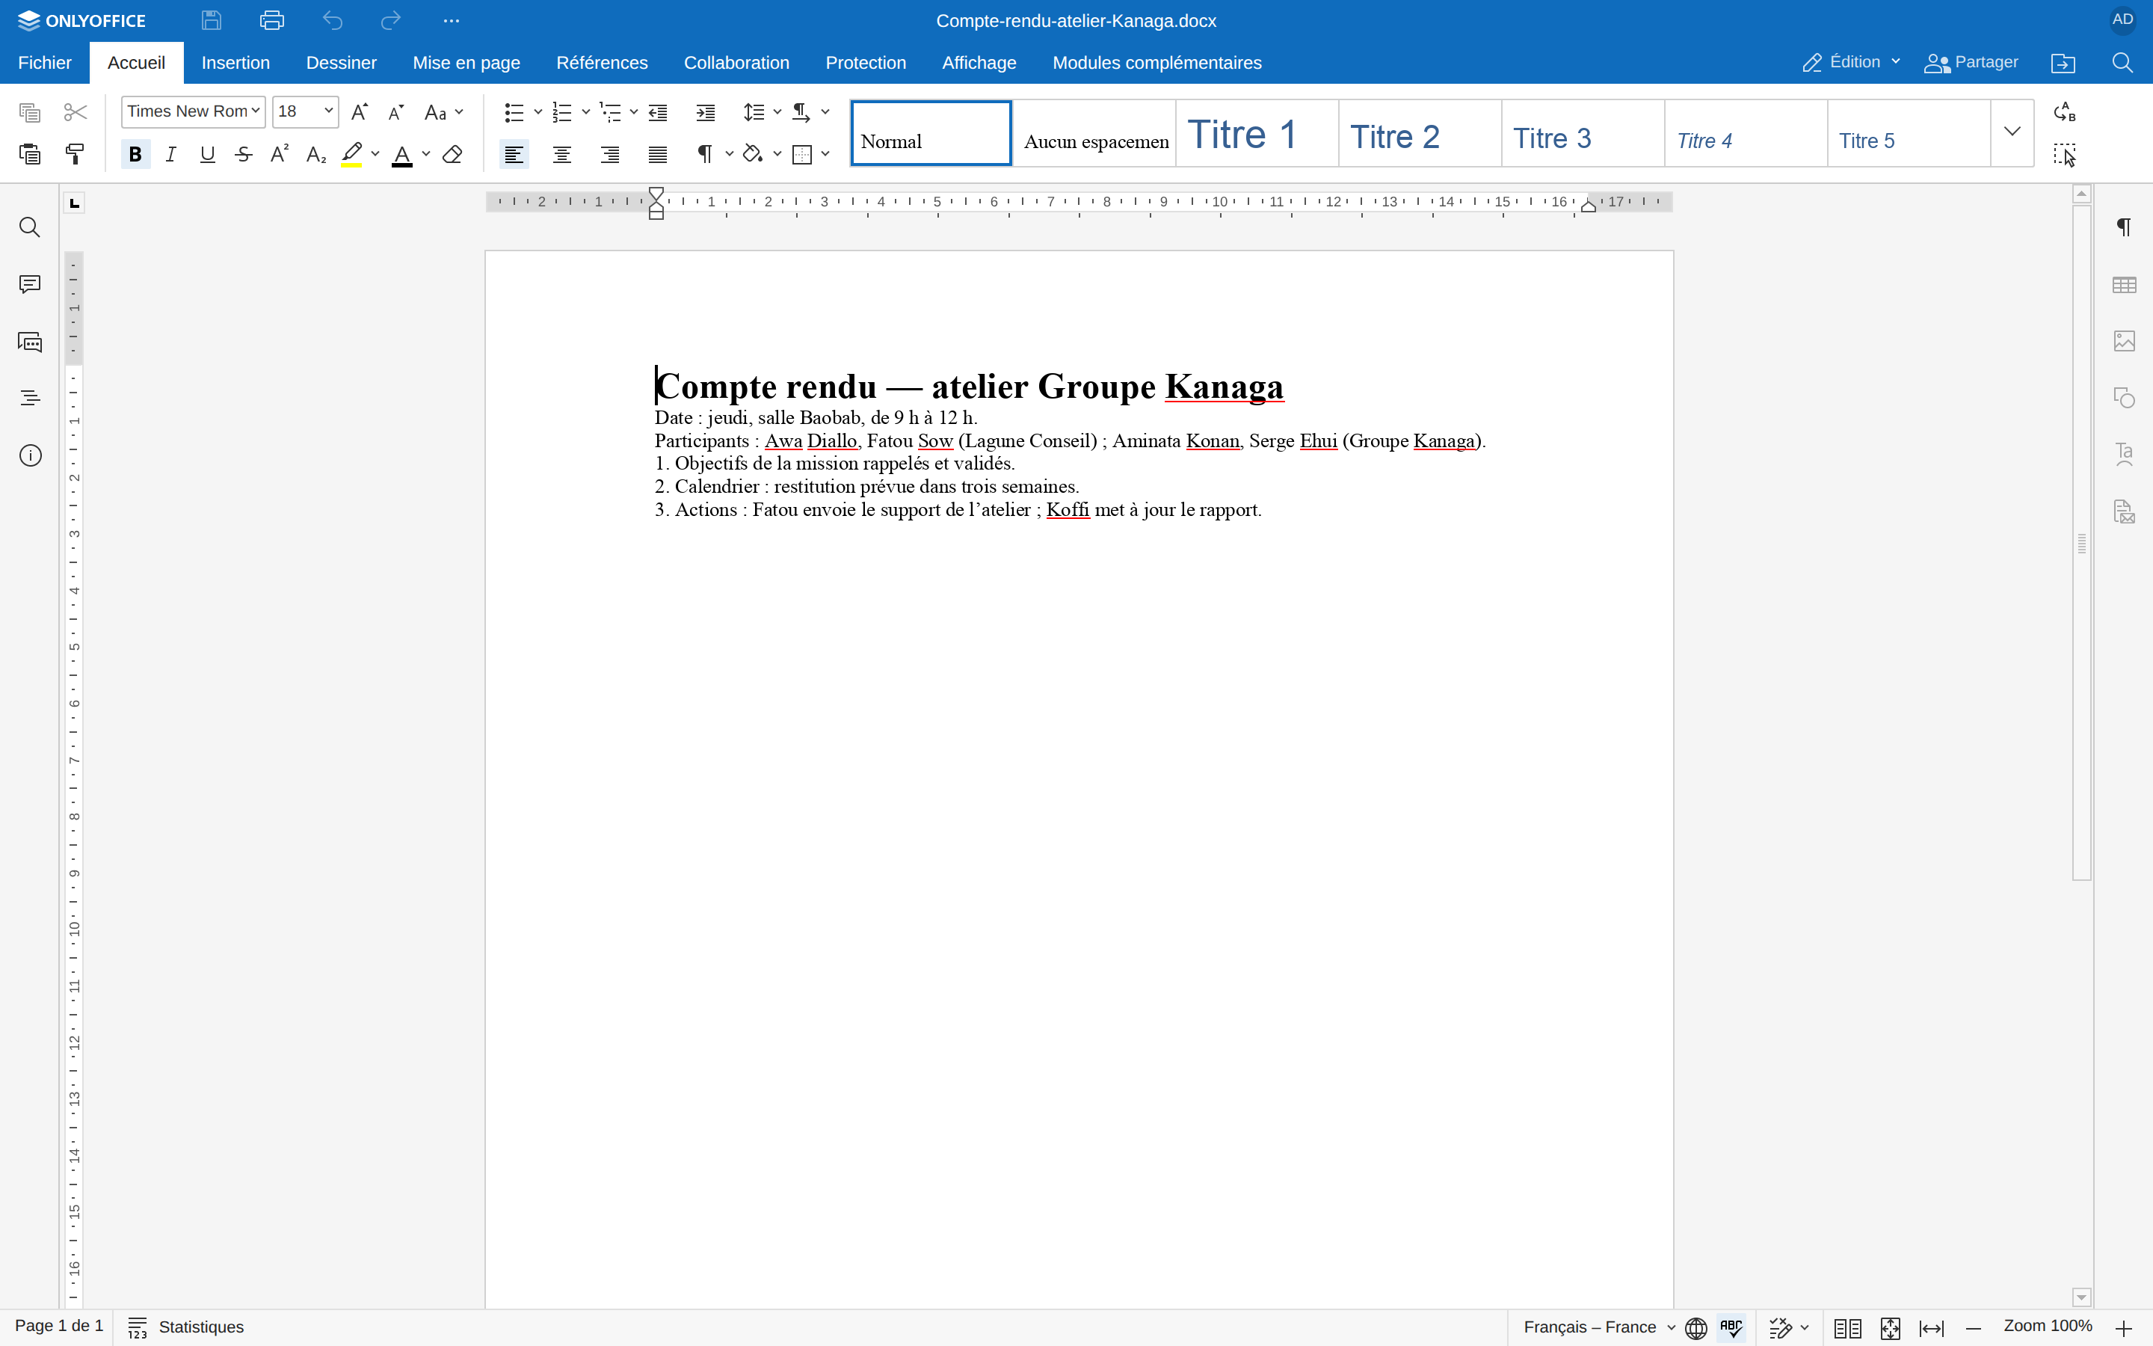Click the font color A swatch
This screenshot has width=2153, height=1346.
pos(402,155)
